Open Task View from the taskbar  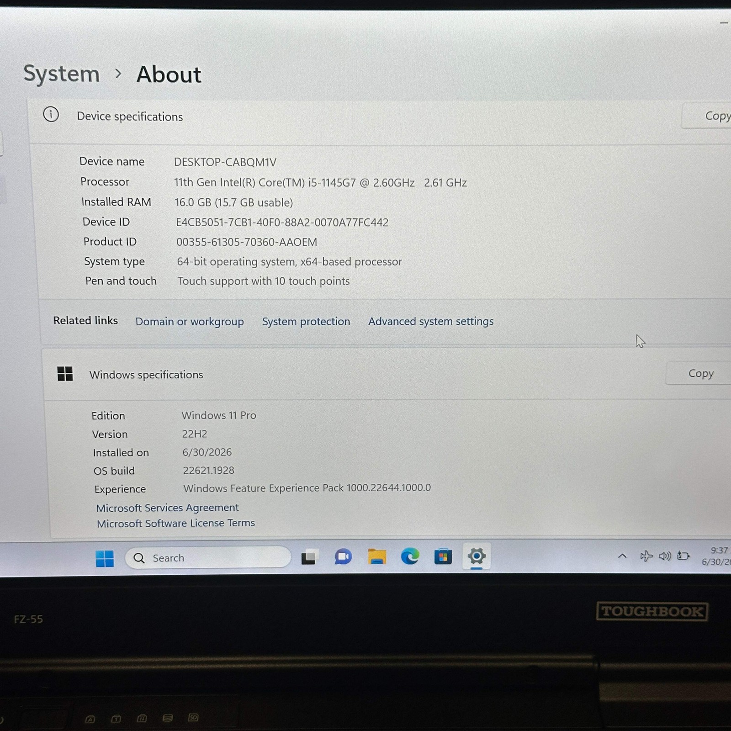coord(308,557)
